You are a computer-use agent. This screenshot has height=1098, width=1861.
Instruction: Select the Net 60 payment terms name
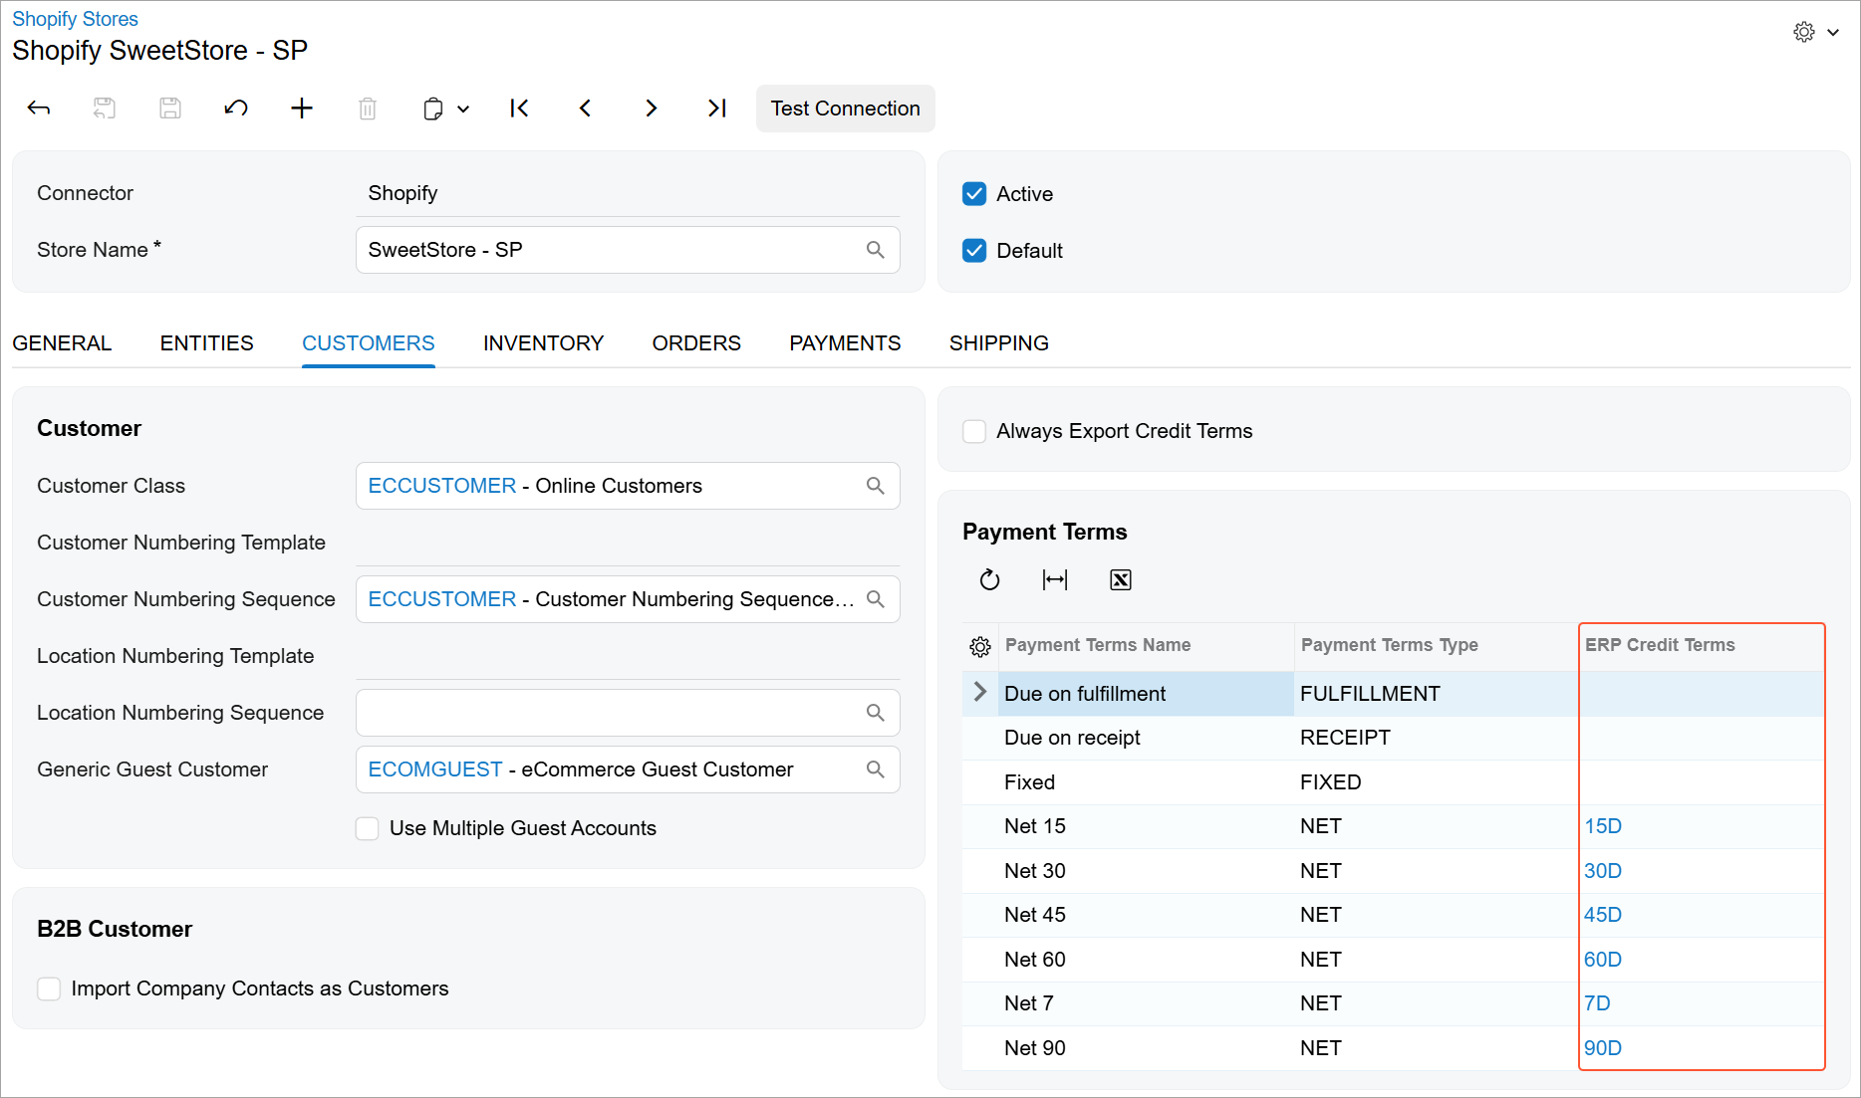click(1035, 960)
